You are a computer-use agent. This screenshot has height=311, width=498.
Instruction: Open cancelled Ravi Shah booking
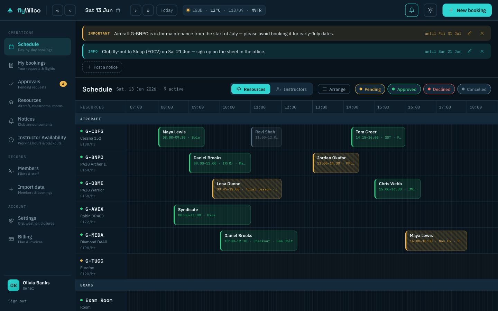coord(266,137)
